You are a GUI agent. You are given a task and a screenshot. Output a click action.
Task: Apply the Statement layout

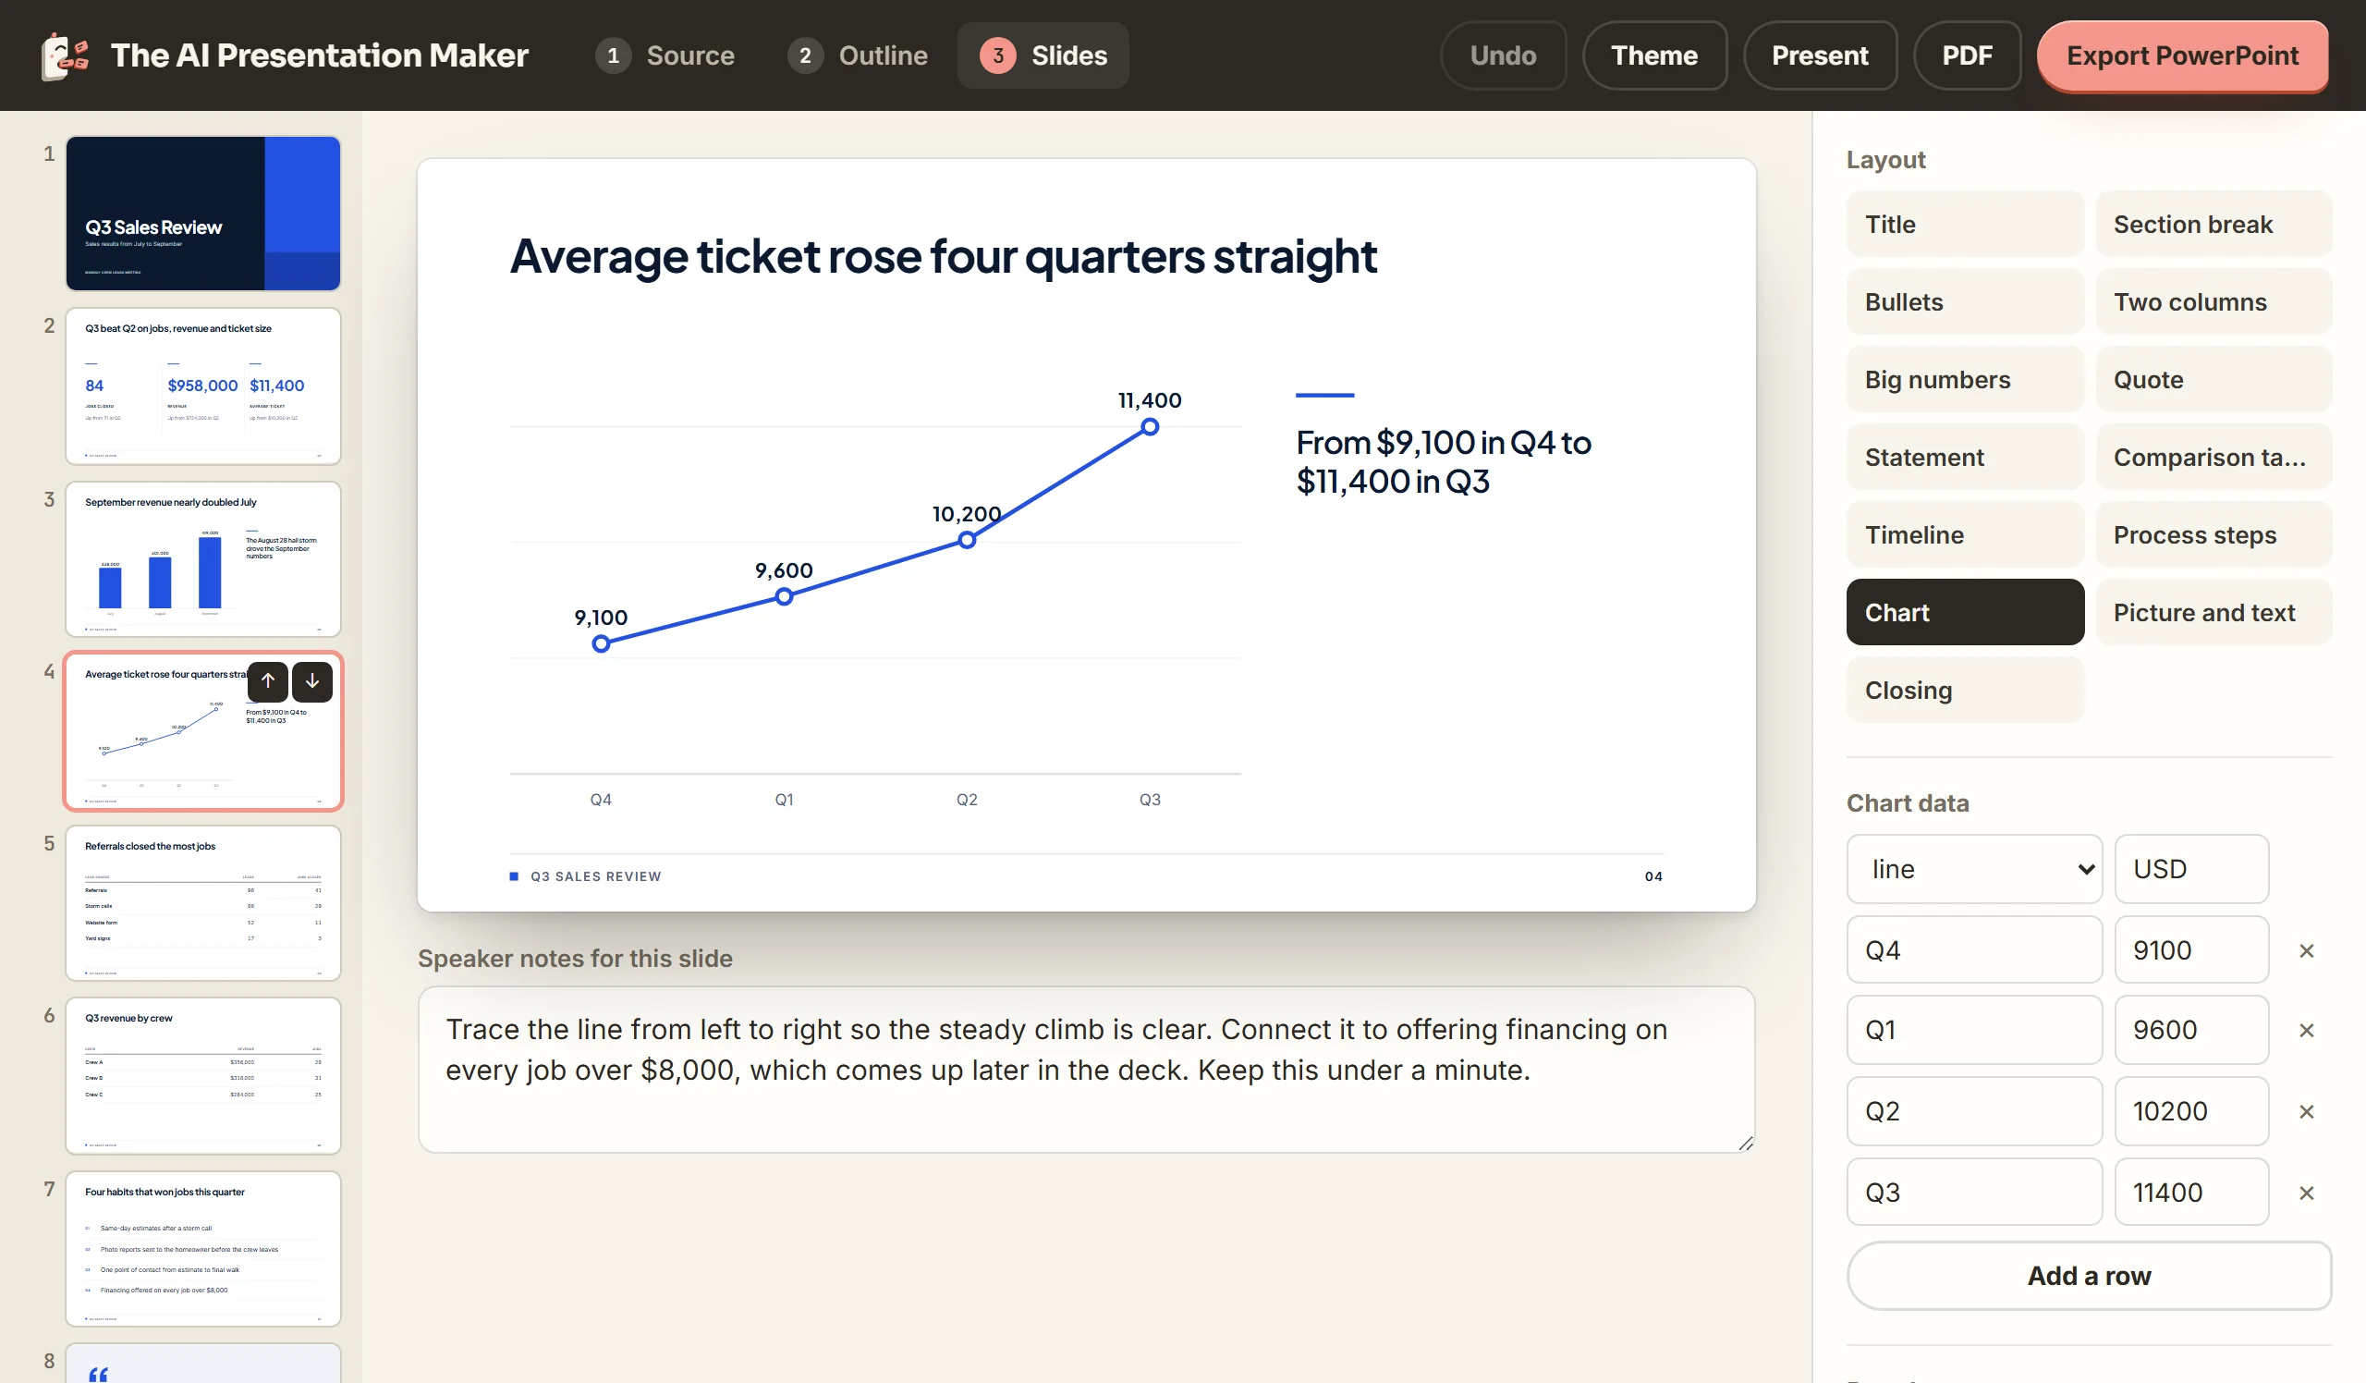tap(1965, 457)
